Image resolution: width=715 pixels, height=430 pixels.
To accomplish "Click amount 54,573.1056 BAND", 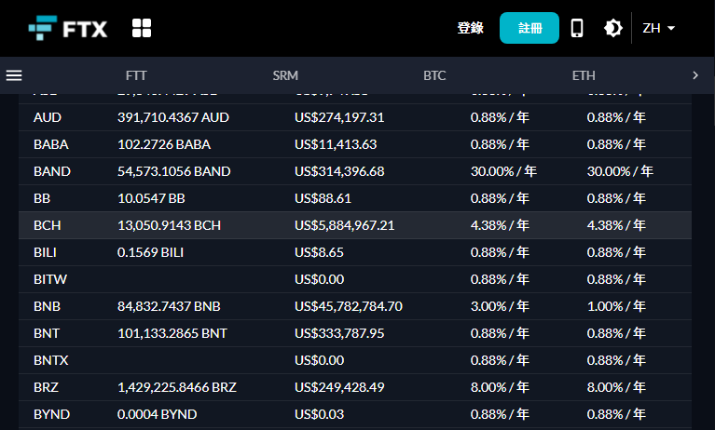I will [173, 171].
